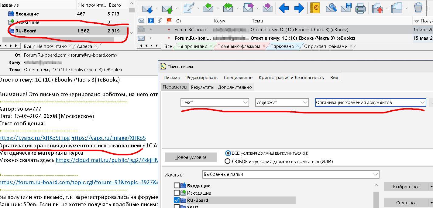Open Reply all dropdown arrow
The height and width of the screenshot is (208, 433).
237,8
